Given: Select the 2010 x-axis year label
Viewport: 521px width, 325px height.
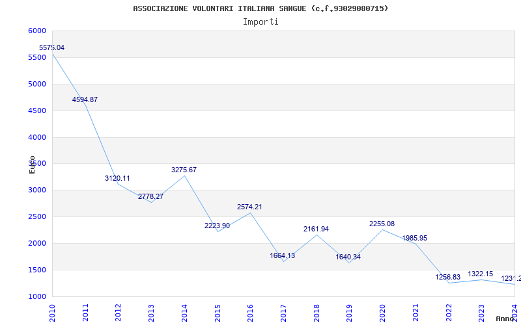Looking at the screenshot, I should 52,313.
